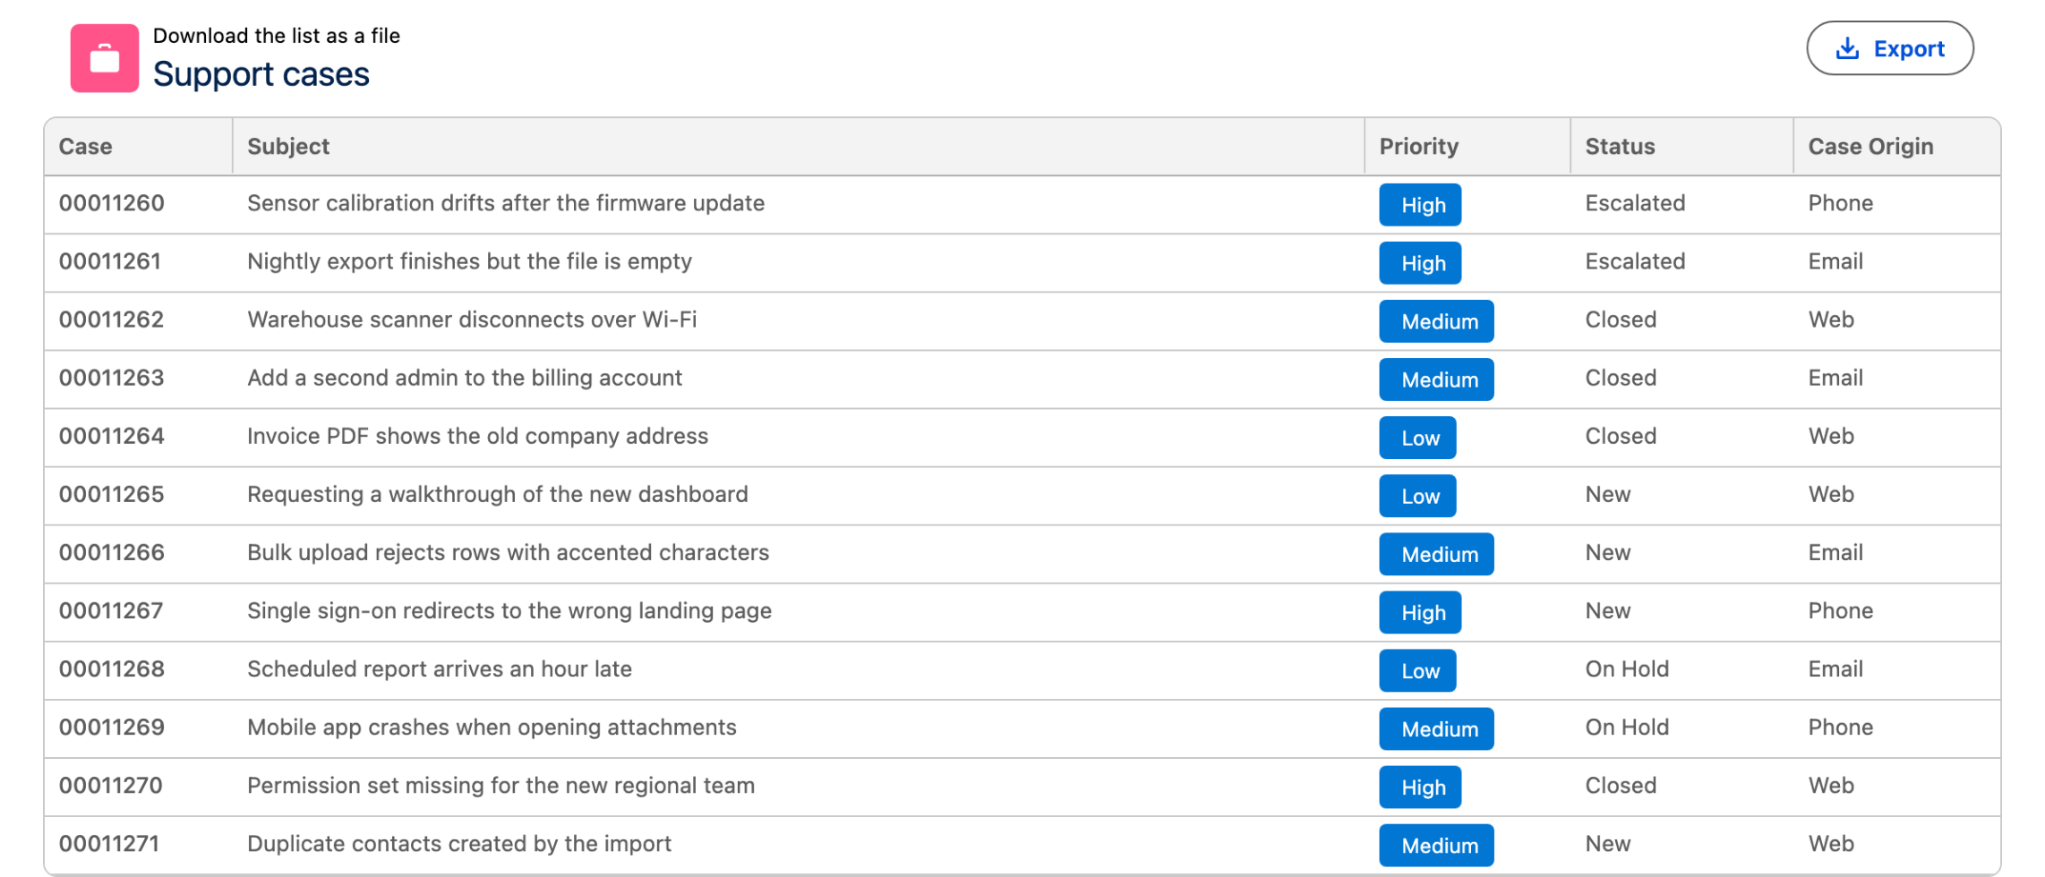Click the High badge for case 00011267
The width and height of the screenshot is (2045, 877).
[1420, 612]
